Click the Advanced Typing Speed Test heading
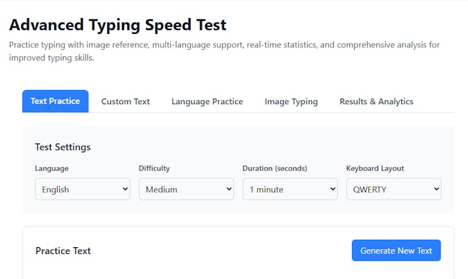 click(118, 25)
